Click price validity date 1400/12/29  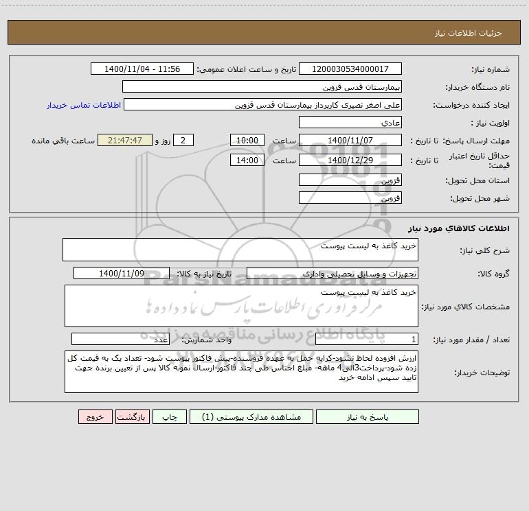pyautogui.click(x=350, y=160)
